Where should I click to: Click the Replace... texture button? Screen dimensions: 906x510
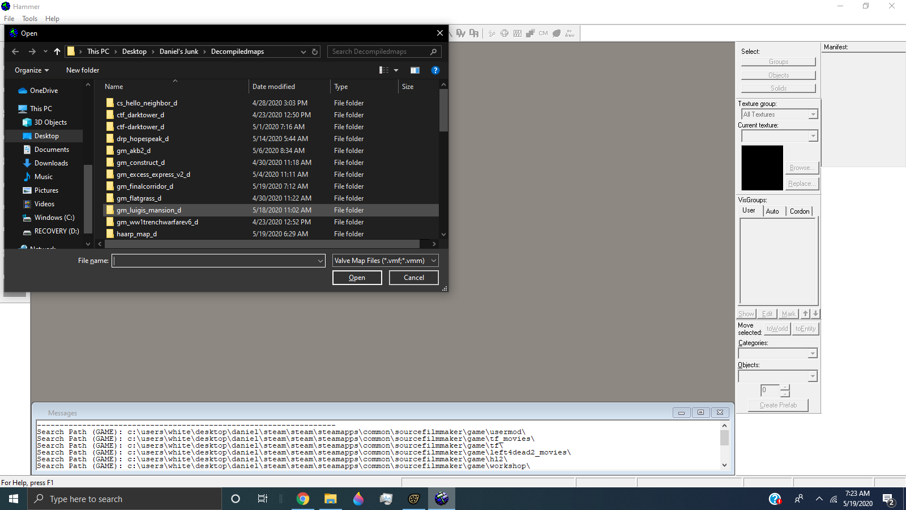click(802, 184)
